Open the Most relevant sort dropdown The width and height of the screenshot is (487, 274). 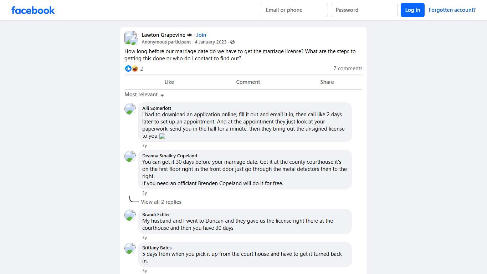point(144,95)
